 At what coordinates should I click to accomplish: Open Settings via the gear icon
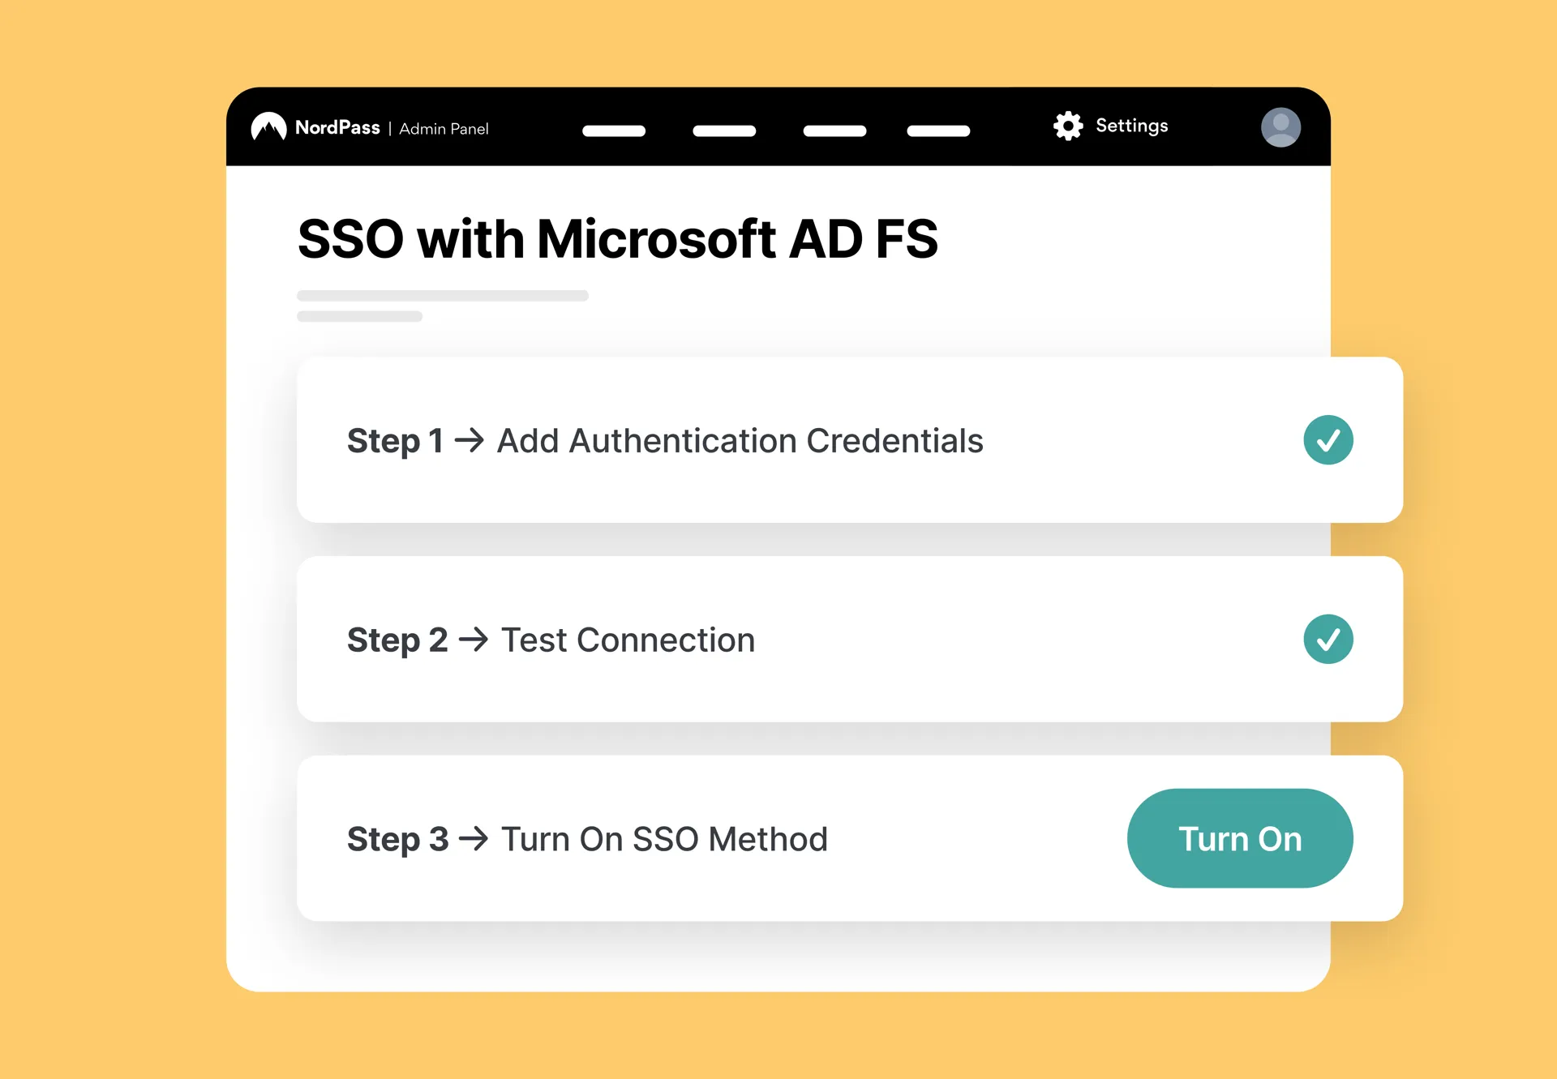coord(1068,126)
